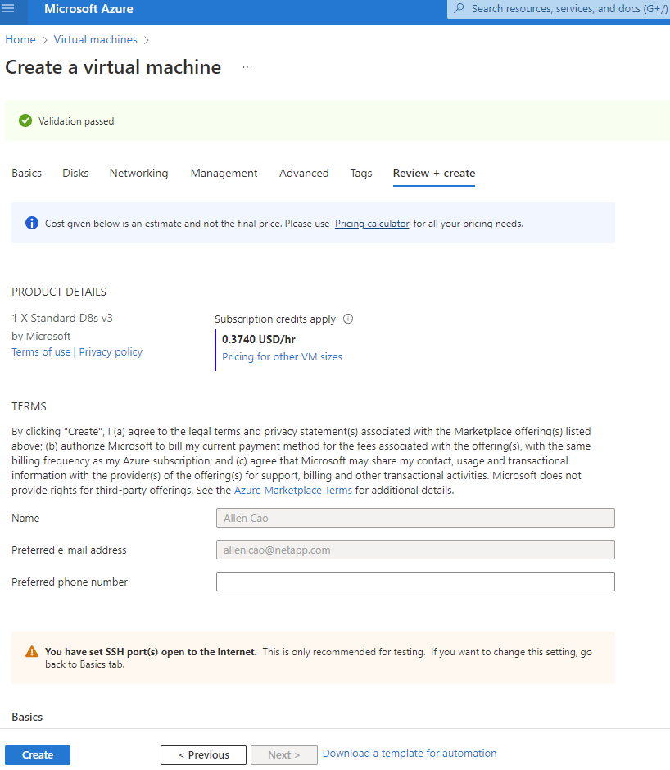Click the SSH warning triangle icon

[32, 652]
